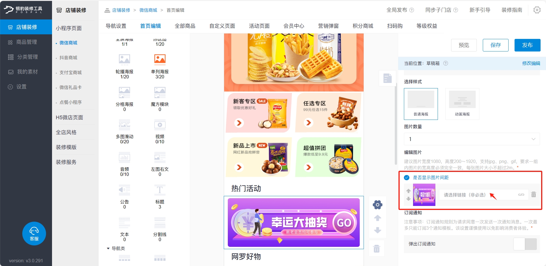This screenshot has height=266, width=546.
Task: Uncheck 是否显示图片间距 checkbox
Action: [x=406, y=178]
